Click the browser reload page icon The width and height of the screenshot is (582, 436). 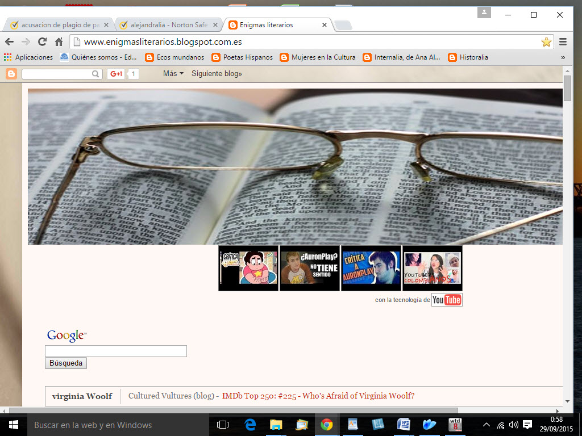42,41
